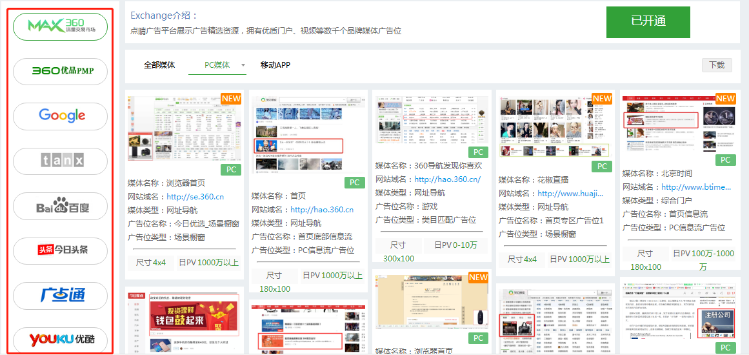The image size is (749, 355).
Task: Open the http://se.360.cn domain link
Action: pos(195,197)
